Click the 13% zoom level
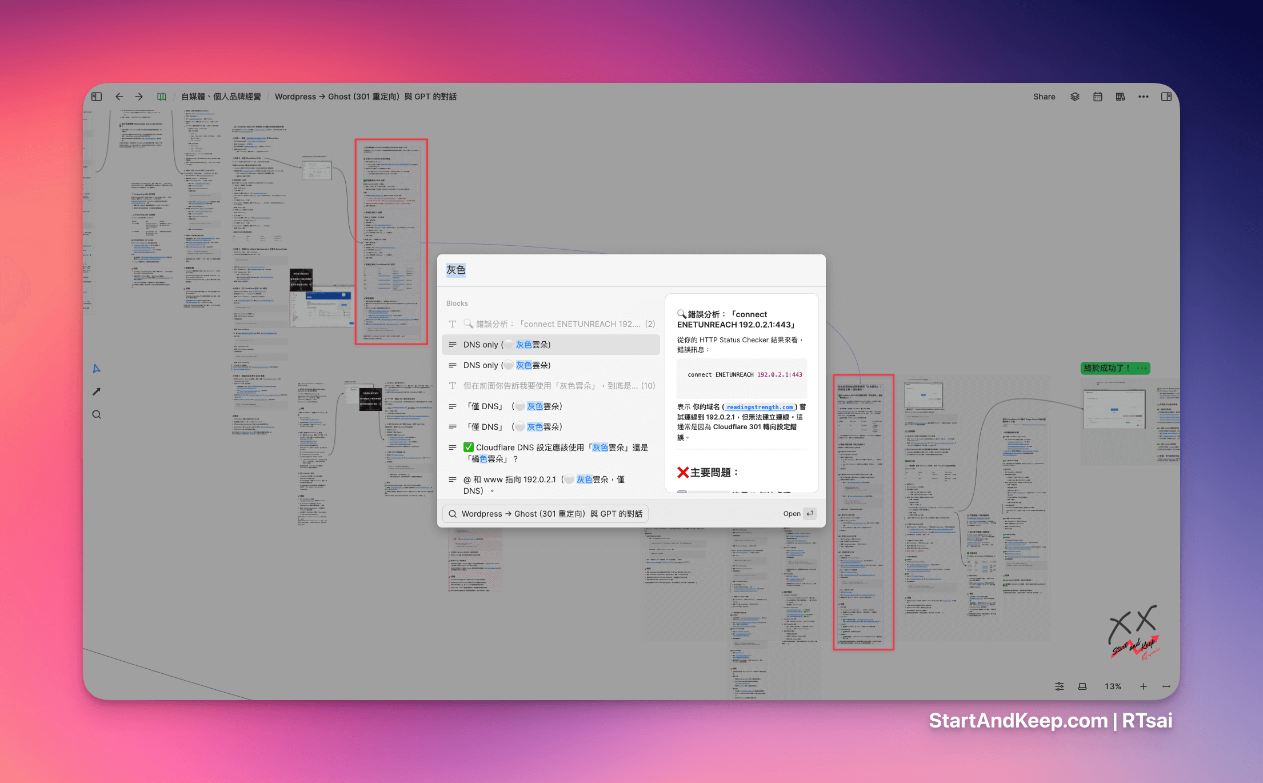Screen dimensions: 1263x783 [1112, 686]
